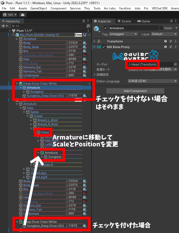
Task: Switch to the Game tab
Action: click(x=144, y=21)
